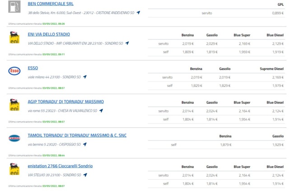307x191 pixels.
Task: Click AGIP Tornadu' self Gasolio 1,814 €
Action: click(x=212, y=119)
